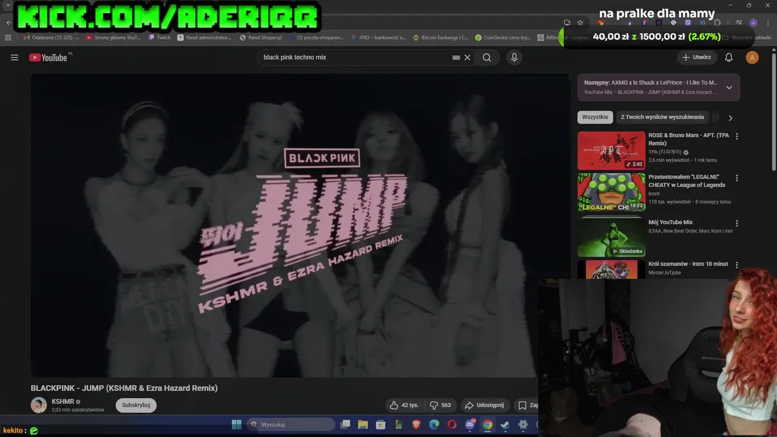Open Windows Start menu

click(237, 424)
